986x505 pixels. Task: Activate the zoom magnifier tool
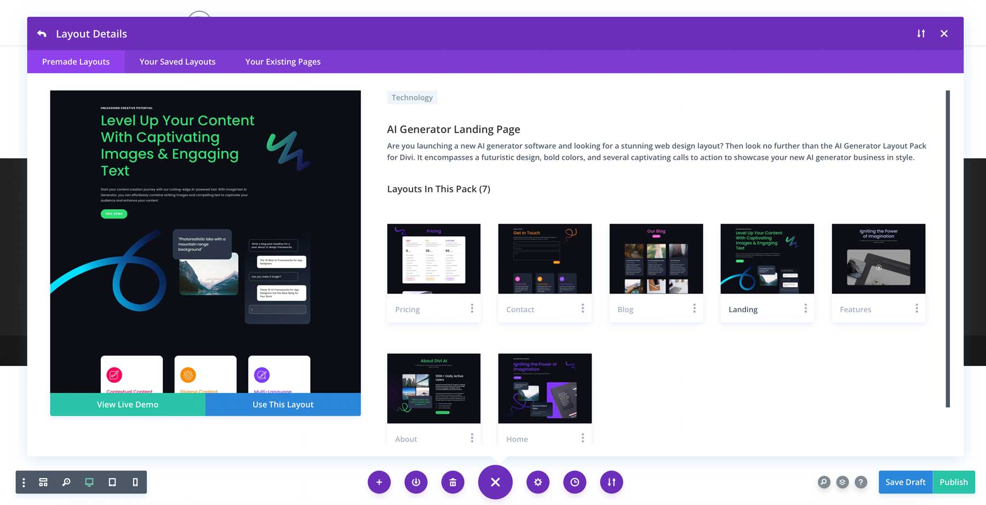(66, 482)
